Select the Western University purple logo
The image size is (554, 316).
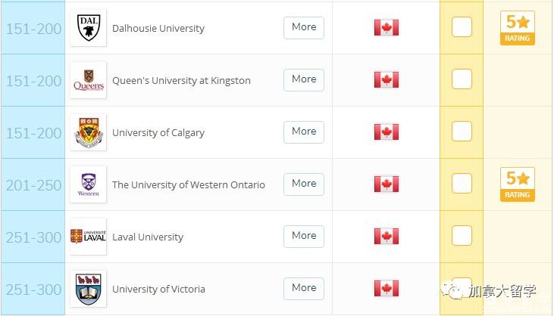pos(89,184)
